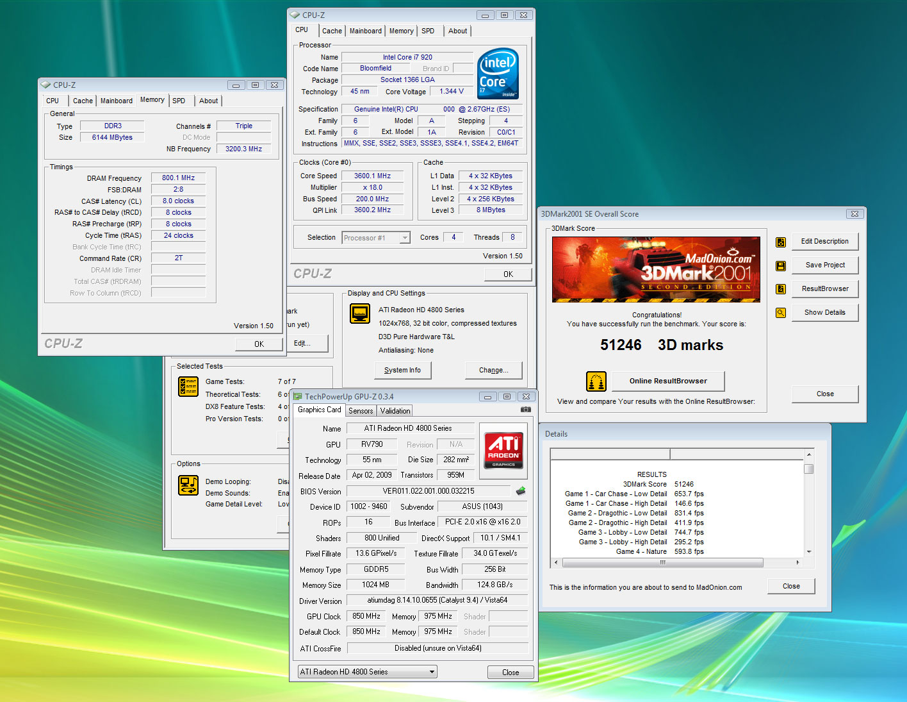The width and height of the screenshot is (907, 702).
Task: Switch to CPU tab in CPU-Z Memory window
Action: click(53, 101)
